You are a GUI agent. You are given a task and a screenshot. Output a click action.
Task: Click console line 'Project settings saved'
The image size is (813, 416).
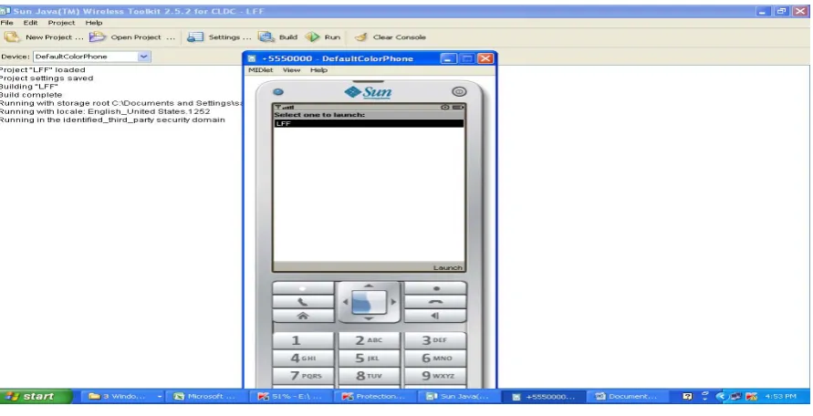(x=47, y=78)
